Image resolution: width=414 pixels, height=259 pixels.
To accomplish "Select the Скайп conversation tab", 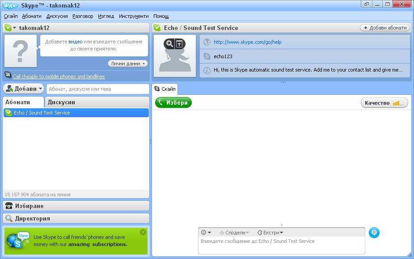I will 165,89.
